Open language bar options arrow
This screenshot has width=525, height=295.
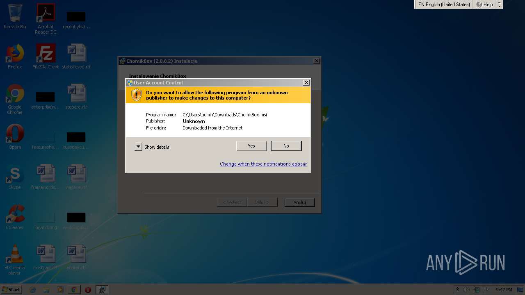point(499,5)
